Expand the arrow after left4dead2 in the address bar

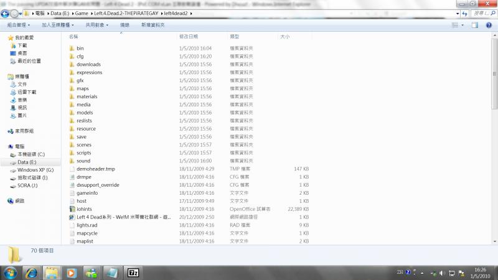[191, 13]
